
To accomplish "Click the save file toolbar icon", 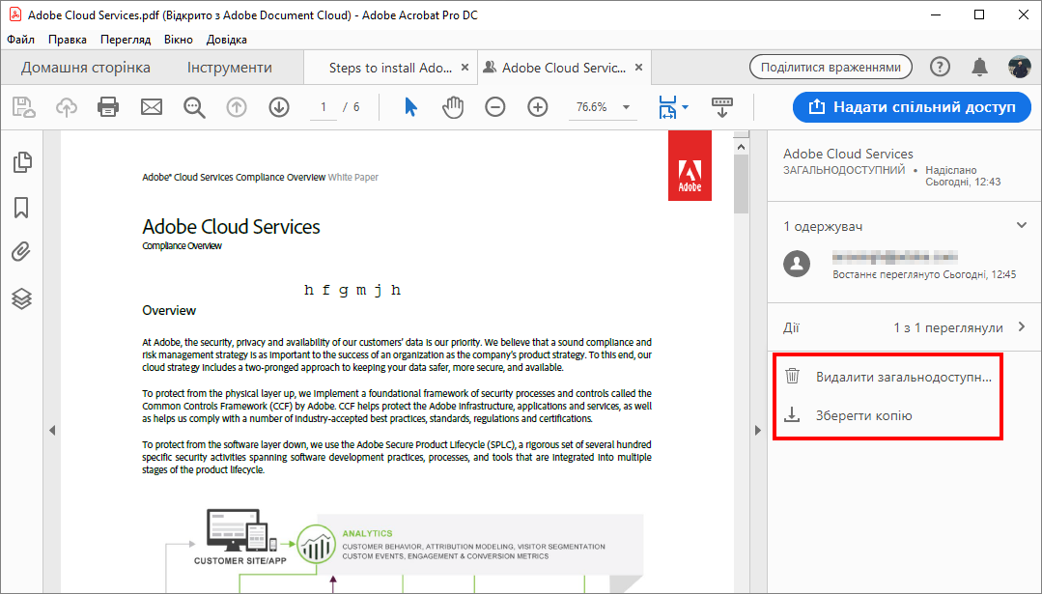I will pos(23,107).
